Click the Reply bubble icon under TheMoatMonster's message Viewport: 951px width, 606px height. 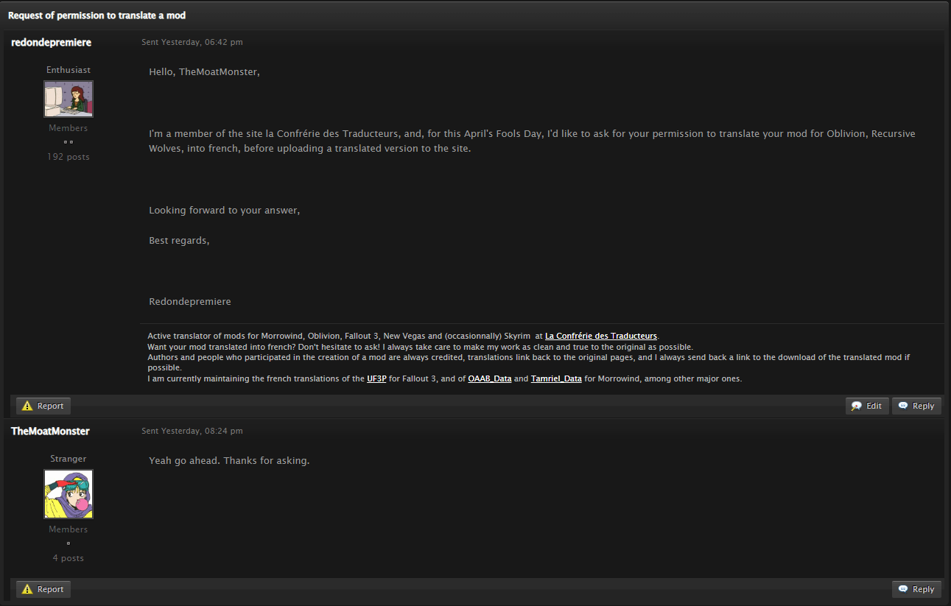tap(903, 589)
